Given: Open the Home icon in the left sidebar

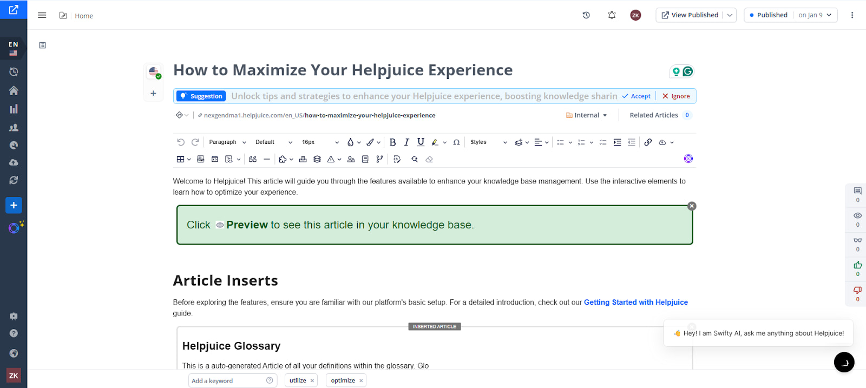Looking at the screenshot, I should click(x=14, y=90).
